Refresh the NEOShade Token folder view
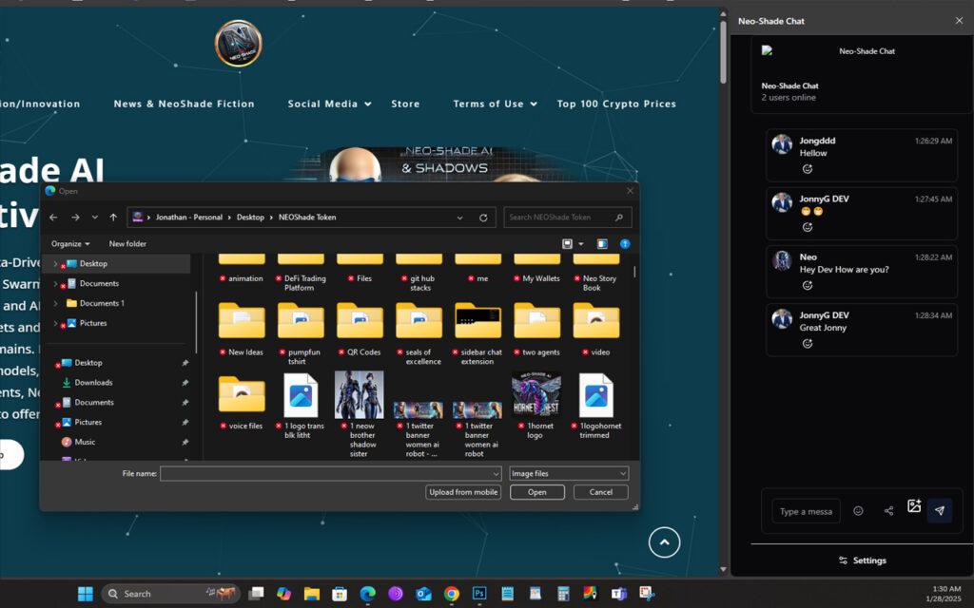Screen dimensions: 974x608 click(x=483, y=218)
